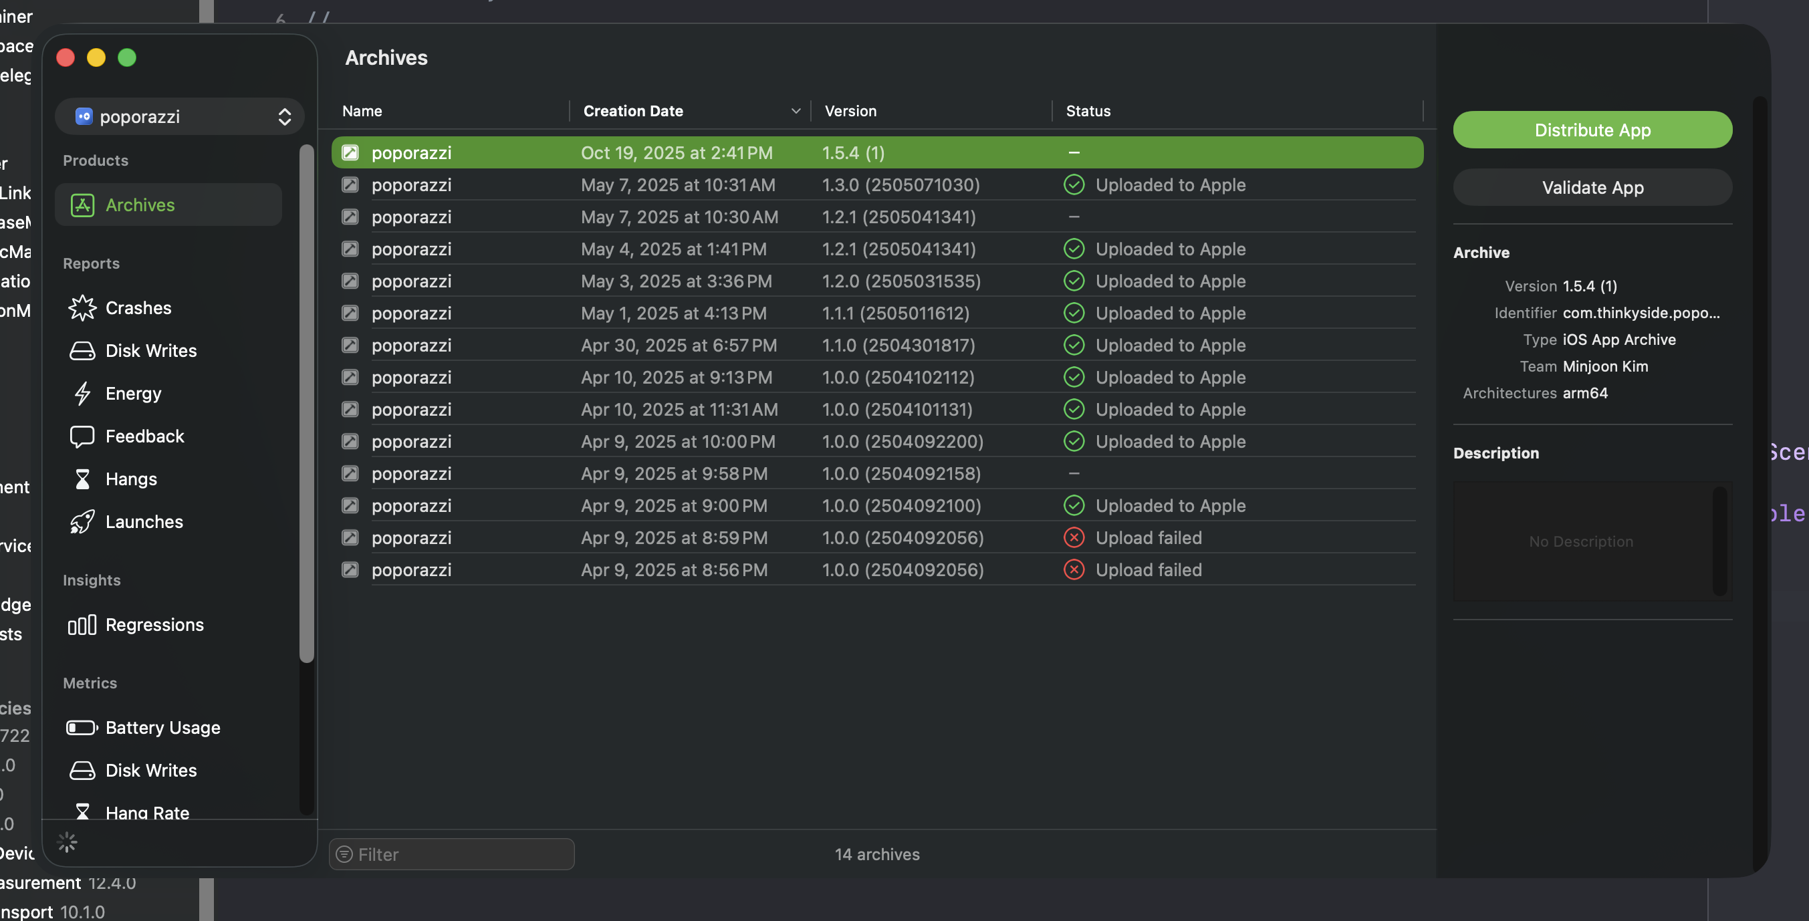Viewport: 1809px width, 921px height.
Task: Open the Launches rocket item
Action: click(x=143, y=521)
